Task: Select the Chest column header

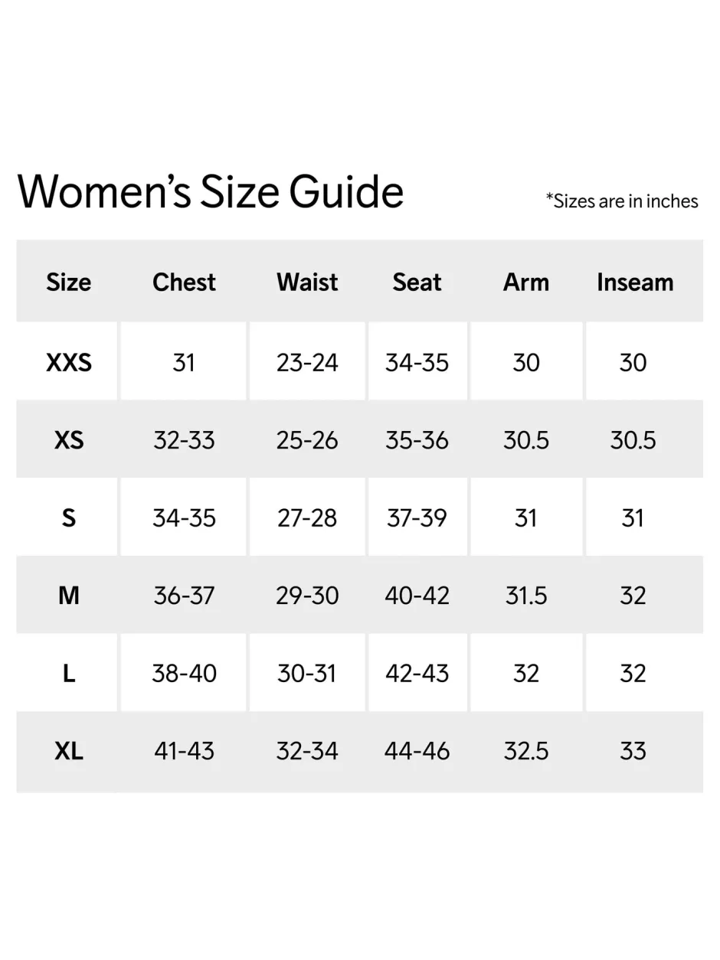Action: (184, 282)
